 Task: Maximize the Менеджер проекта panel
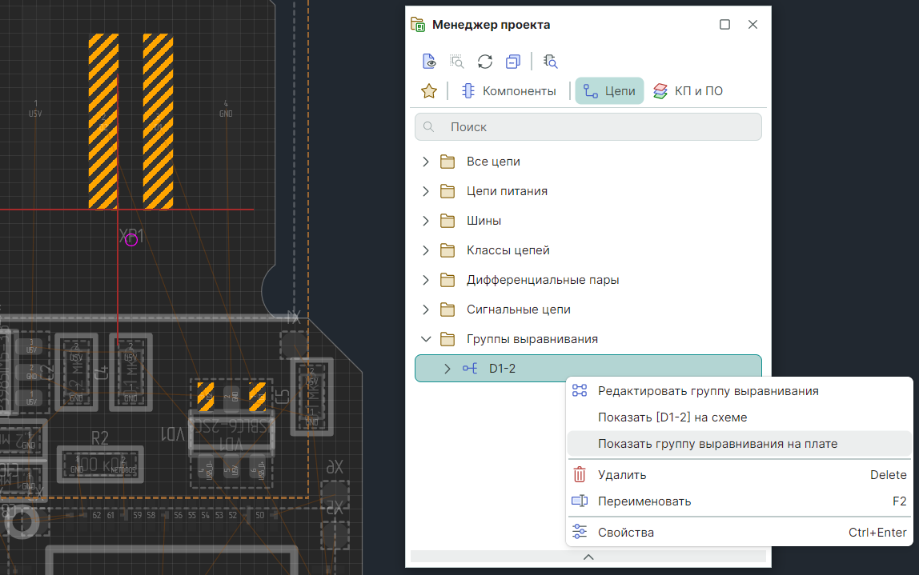pos(724,25)
